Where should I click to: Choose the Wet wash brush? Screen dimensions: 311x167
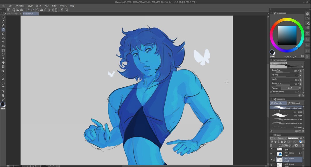(286, 116)
